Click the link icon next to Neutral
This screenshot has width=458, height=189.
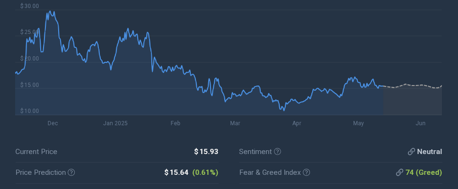(411, 152)
